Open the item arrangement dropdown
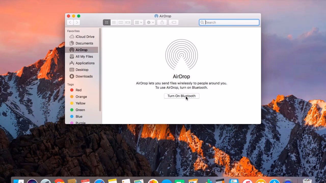The image size is (326, 183). pos(138,22)
